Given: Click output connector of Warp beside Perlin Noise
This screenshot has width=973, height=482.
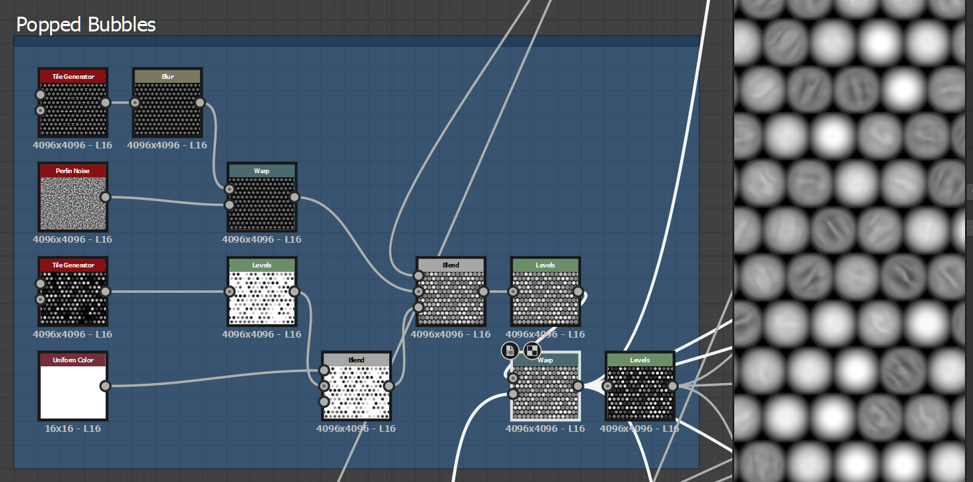Looking at the screenshot, I should (x=294, y=197).
